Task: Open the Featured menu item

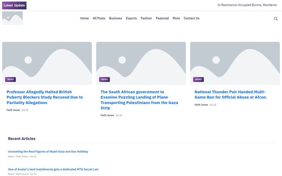Action: 162,18
